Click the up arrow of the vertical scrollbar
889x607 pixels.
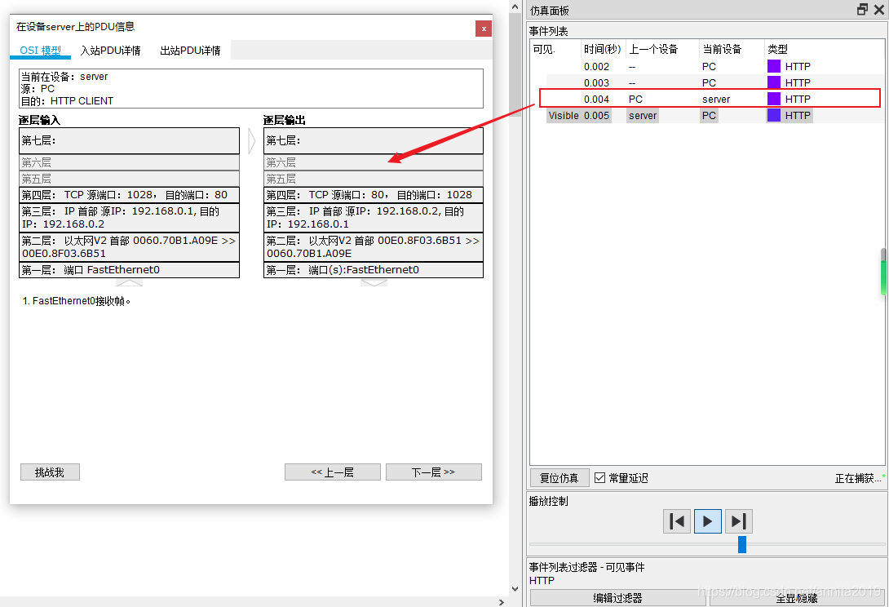[515, 7]
